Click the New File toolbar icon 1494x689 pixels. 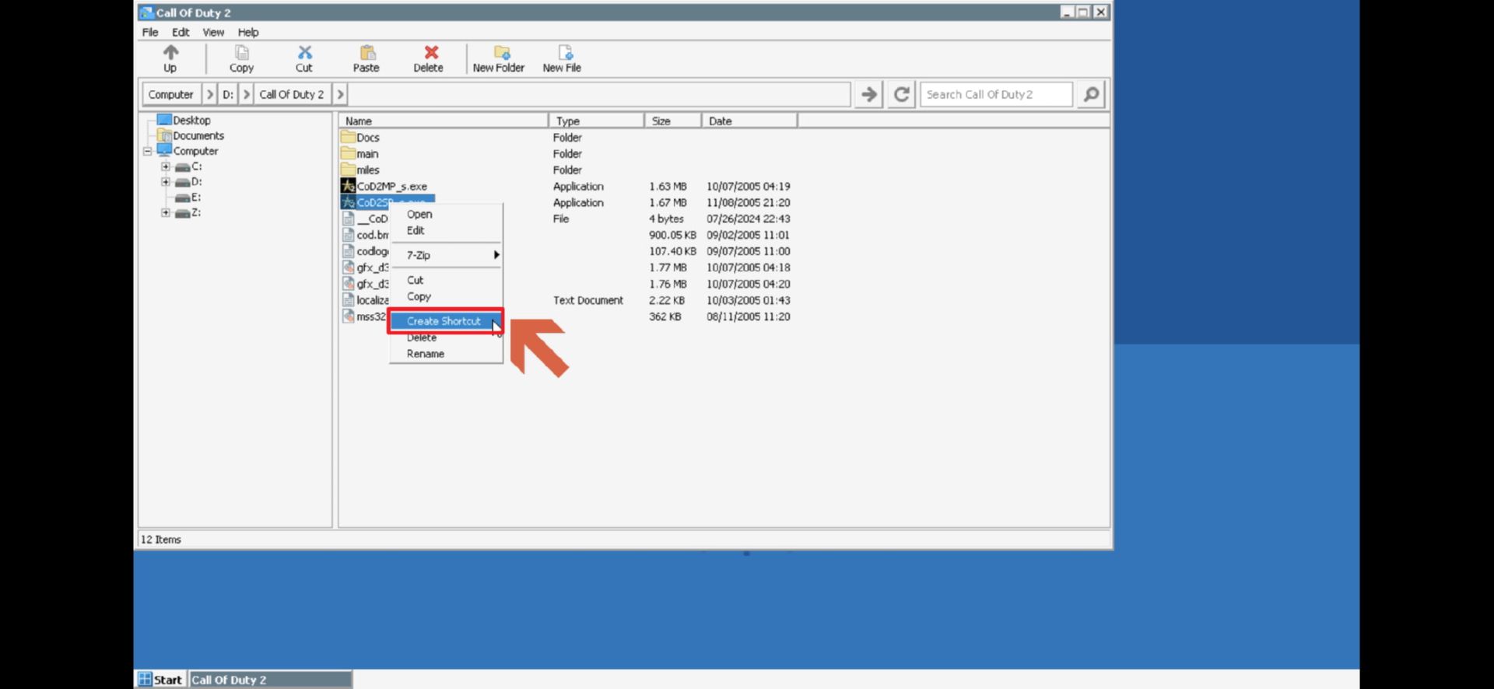click(566, 52)
